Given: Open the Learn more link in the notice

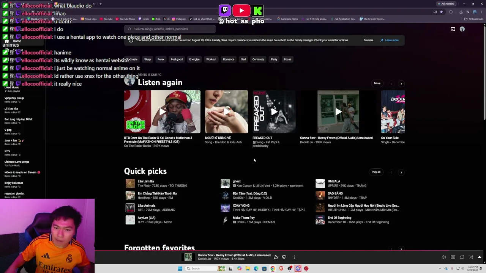Looking at the screenshot, I should tap(389, 40).
